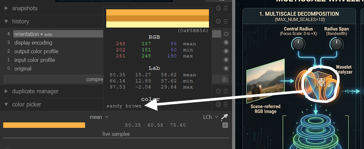Click reset icon of color picker module

tap(219, 104)
